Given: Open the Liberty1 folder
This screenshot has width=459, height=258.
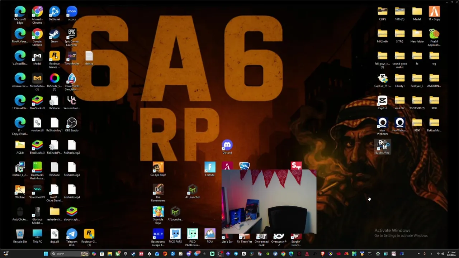Looking at the screenshot, I should click(399, 80).
